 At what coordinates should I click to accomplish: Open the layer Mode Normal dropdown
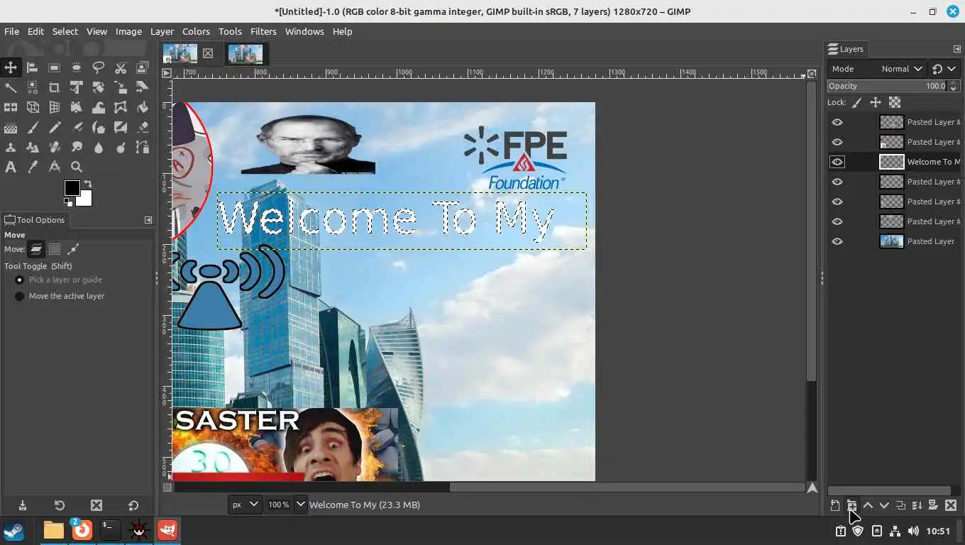[x=876, y=69]
